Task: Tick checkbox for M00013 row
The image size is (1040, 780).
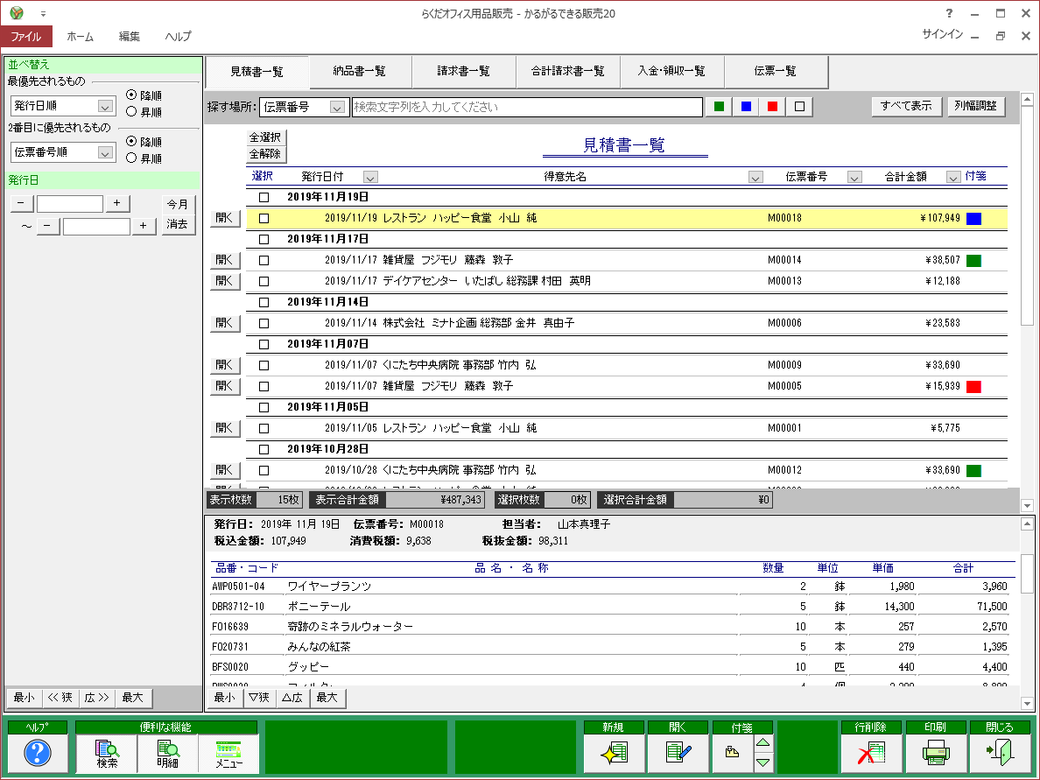Action: click(x=264, y=281)
